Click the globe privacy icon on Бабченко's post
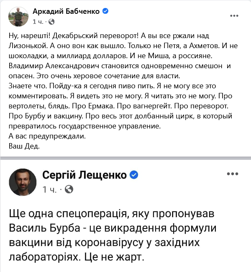Screen dimensions: 251x272 coord(51,22)
